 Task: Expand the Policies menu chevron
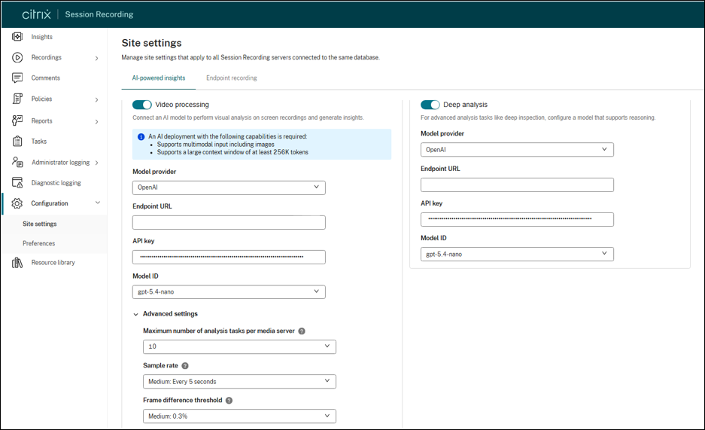point(96,99)
